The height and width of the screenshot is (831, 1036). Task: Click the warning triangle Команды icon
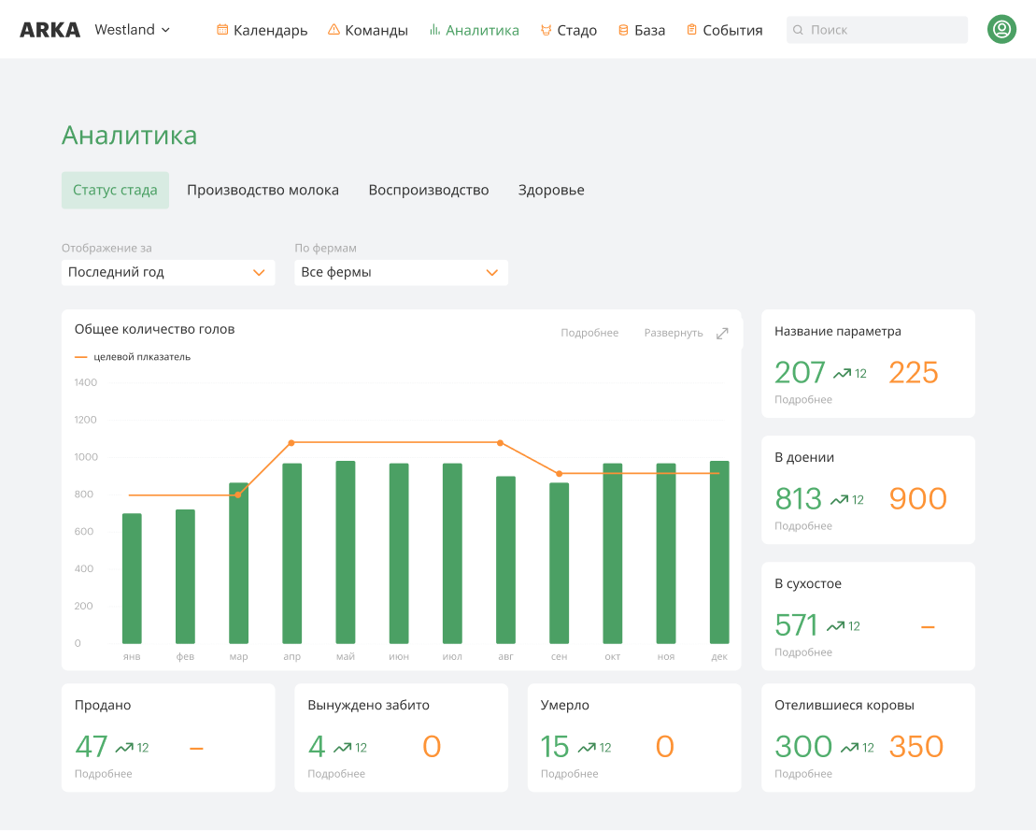[334, 30]
